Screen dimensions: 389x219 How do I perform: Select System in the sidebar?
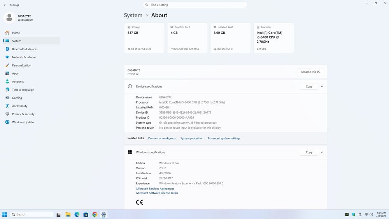point(32,41)
